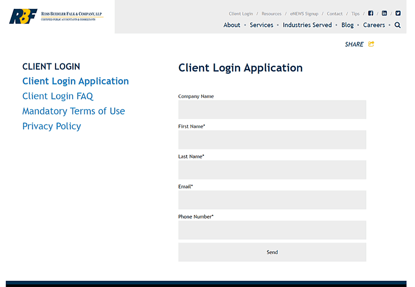Screen dimensions: 415x287
Task: Open the RBF Facebook page icon
Action: click(x=371, y=13)
